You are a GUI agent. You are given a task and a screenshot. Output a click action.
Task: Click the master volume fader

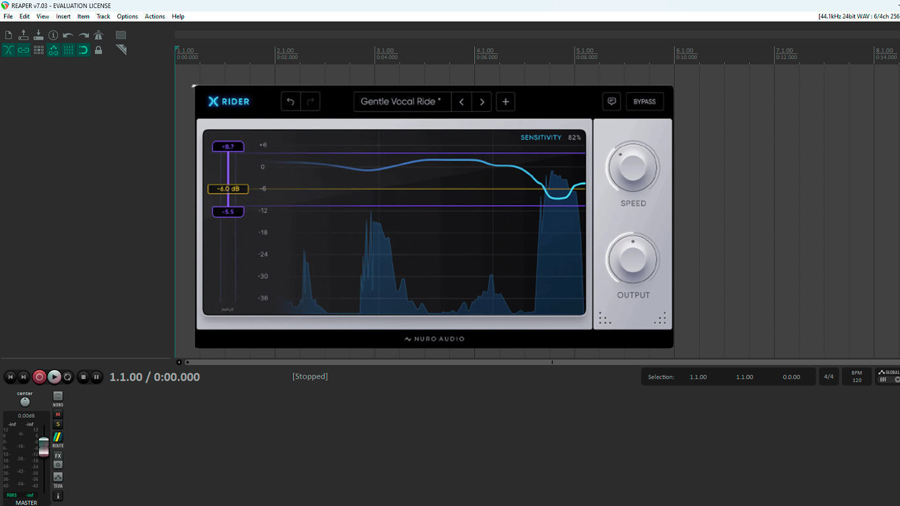pyautogui.click(x=43, y=446)
